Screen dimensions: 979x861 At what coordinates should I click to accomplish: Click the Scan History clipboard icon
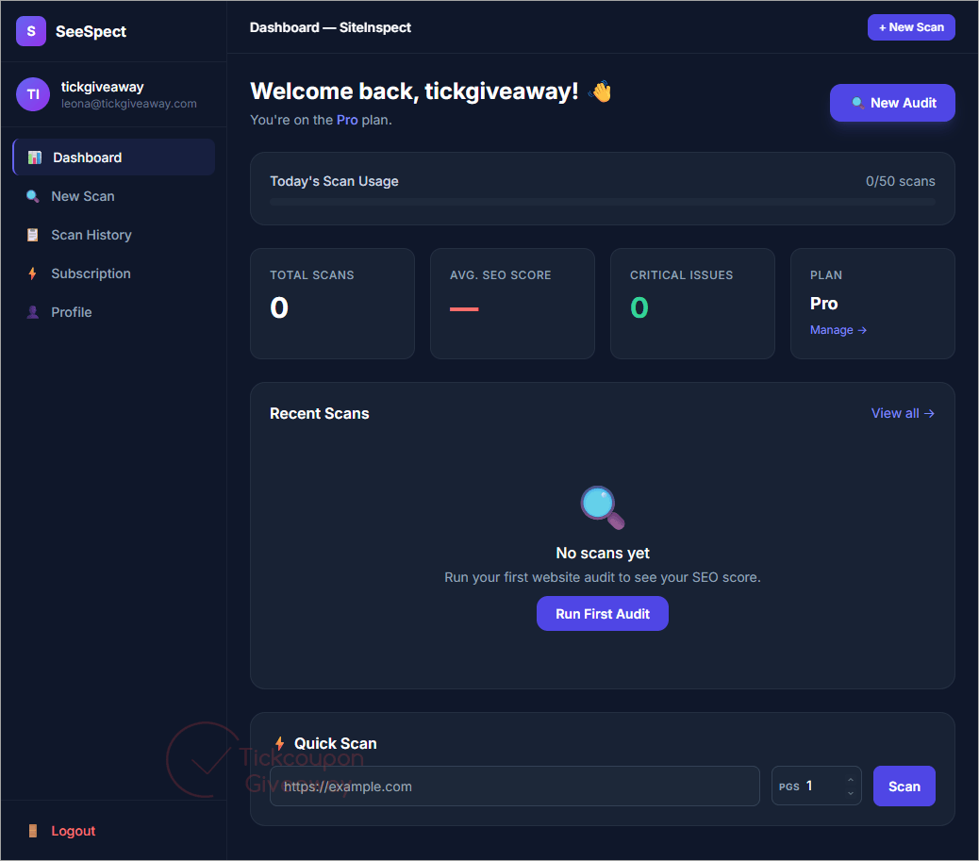32,235
